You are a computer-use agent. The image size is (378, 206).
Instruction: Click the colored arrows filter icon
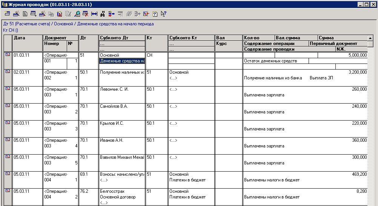tap(111, 14)
